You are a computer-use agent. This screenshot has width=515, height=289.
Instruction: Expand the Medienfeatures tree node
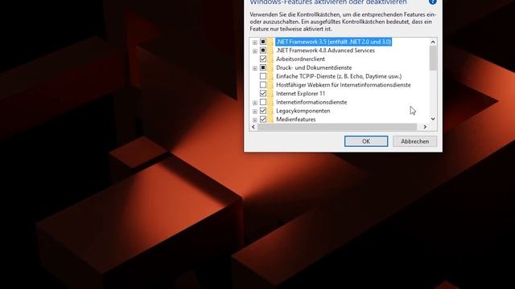coord(255,120)
